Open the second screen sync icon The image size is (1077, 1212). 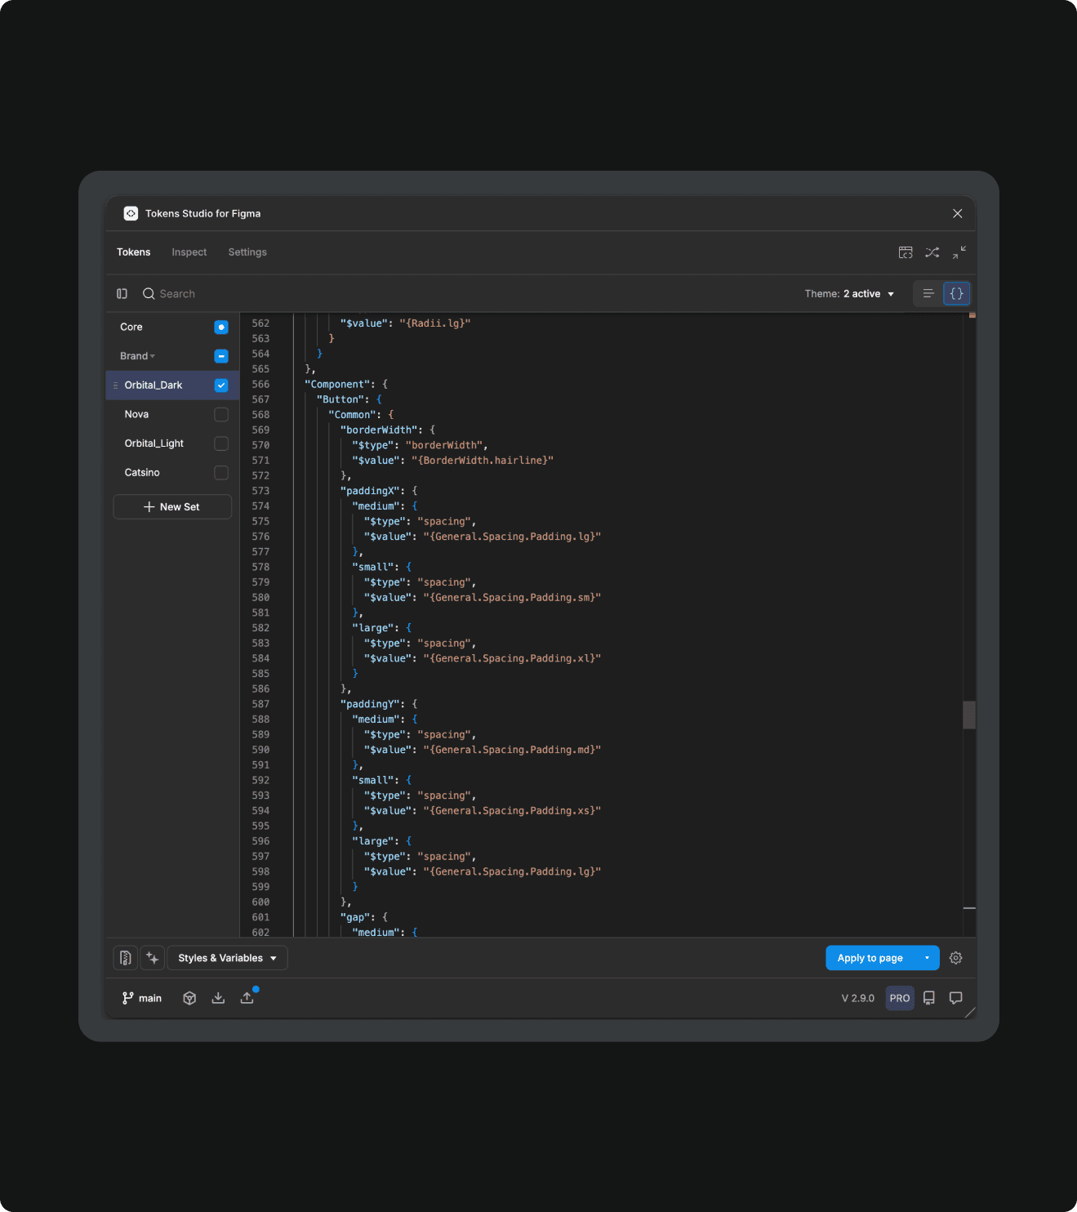click(x=906, y=252)
